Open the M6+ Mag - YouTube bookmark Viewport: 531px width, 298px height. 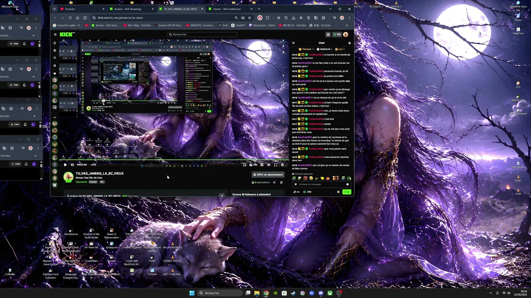click(x=138, y=25)
